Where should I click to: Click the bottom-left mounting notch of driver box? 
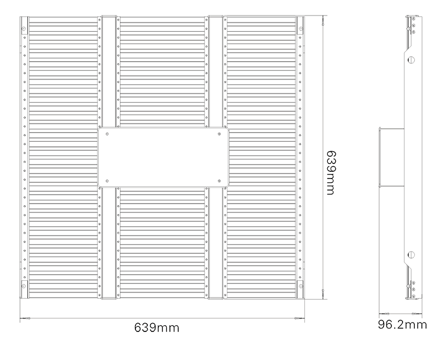108,177
